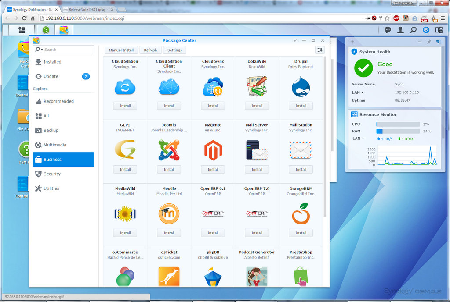The image size is (450, 302).
Task: Open the DSM search magnifier icon
Action: pyautogui.click(x=413, y=30)
